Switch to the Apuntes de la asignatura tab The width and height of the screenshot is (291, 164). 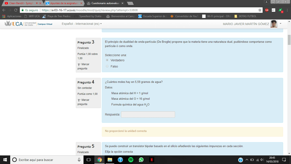[64, 3]
